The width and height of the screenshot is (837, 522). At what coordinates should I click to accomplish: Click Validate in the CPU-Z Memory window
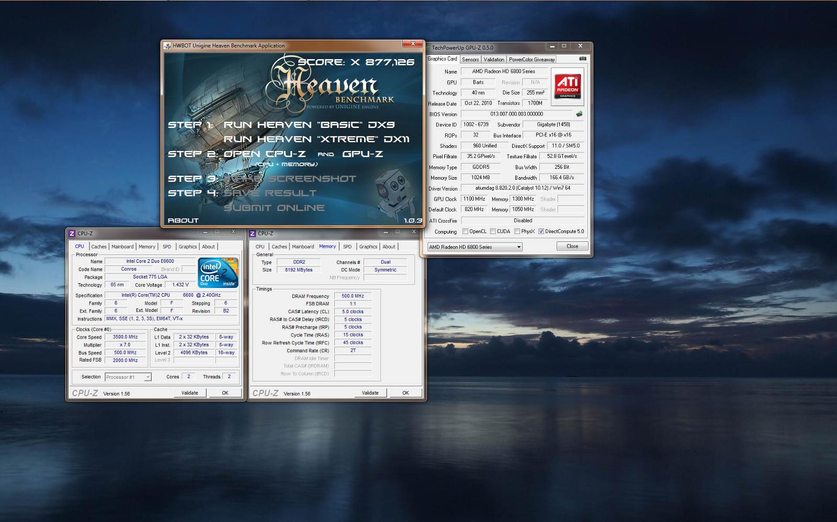tap(370, 393)
